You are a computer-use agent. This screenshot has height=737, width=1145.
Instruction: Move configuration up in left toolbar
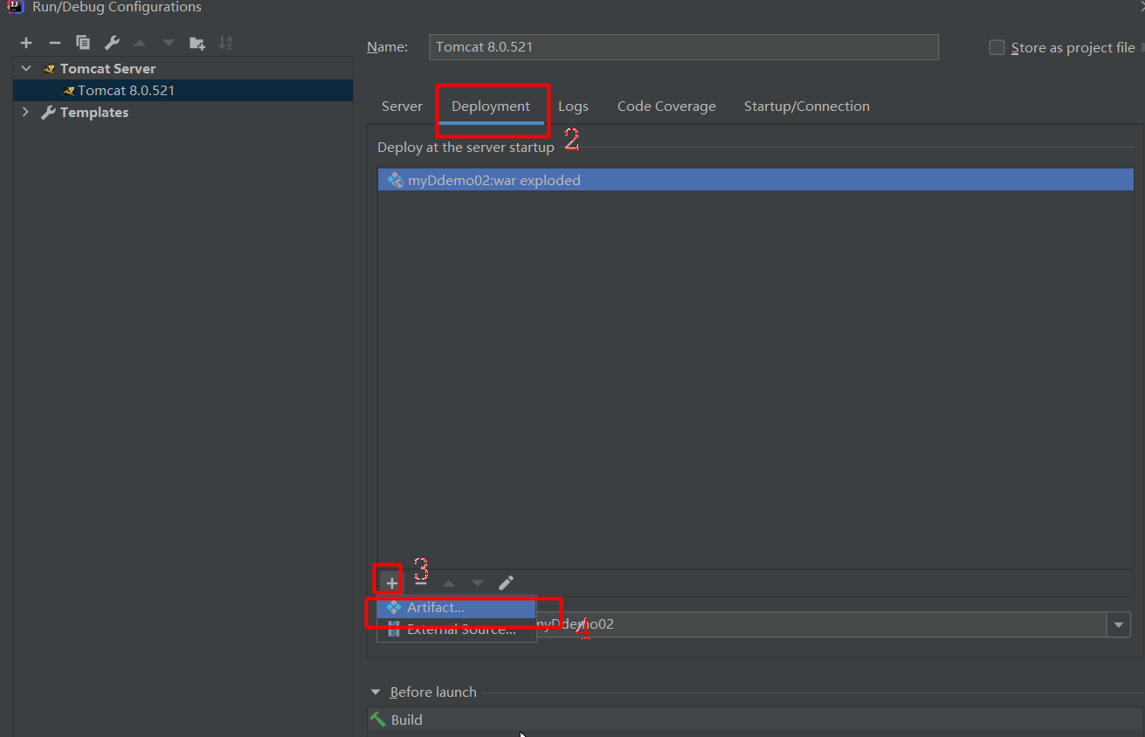pos(140,43)
